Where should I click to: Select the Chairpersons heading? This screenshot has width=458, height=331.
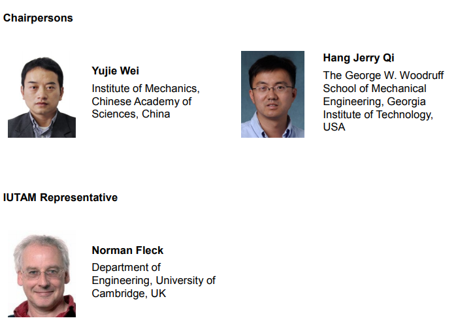click(38, 18)
